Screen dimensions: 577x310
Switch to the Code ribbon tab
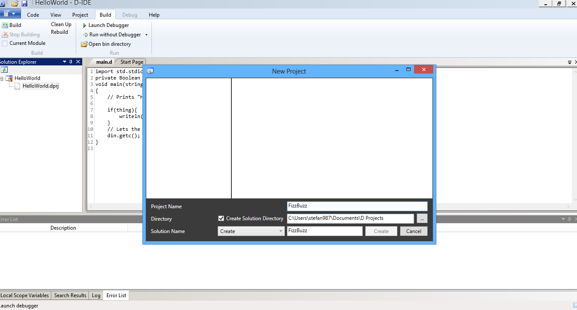[33, 15]
